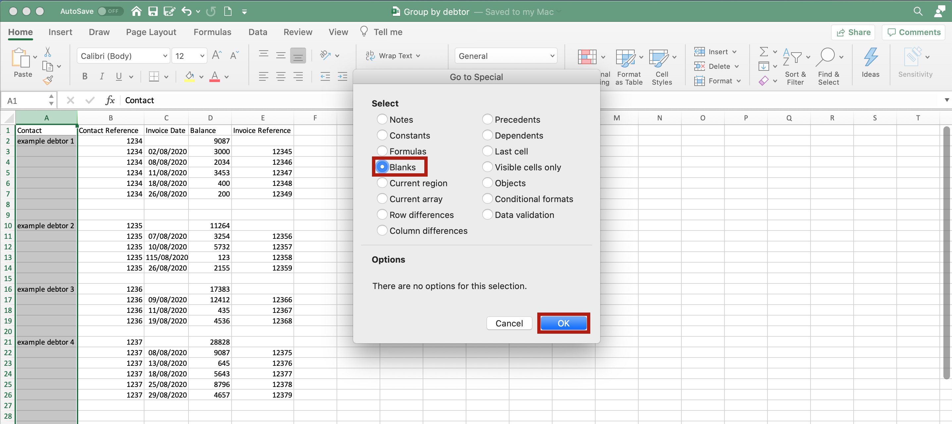Click OK in Go to Special dialog

click(563, 323)
